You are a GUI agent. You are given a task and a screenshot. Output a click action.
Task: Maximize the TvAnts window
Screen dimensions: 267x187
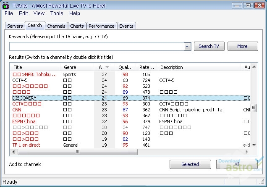[248, 5]
